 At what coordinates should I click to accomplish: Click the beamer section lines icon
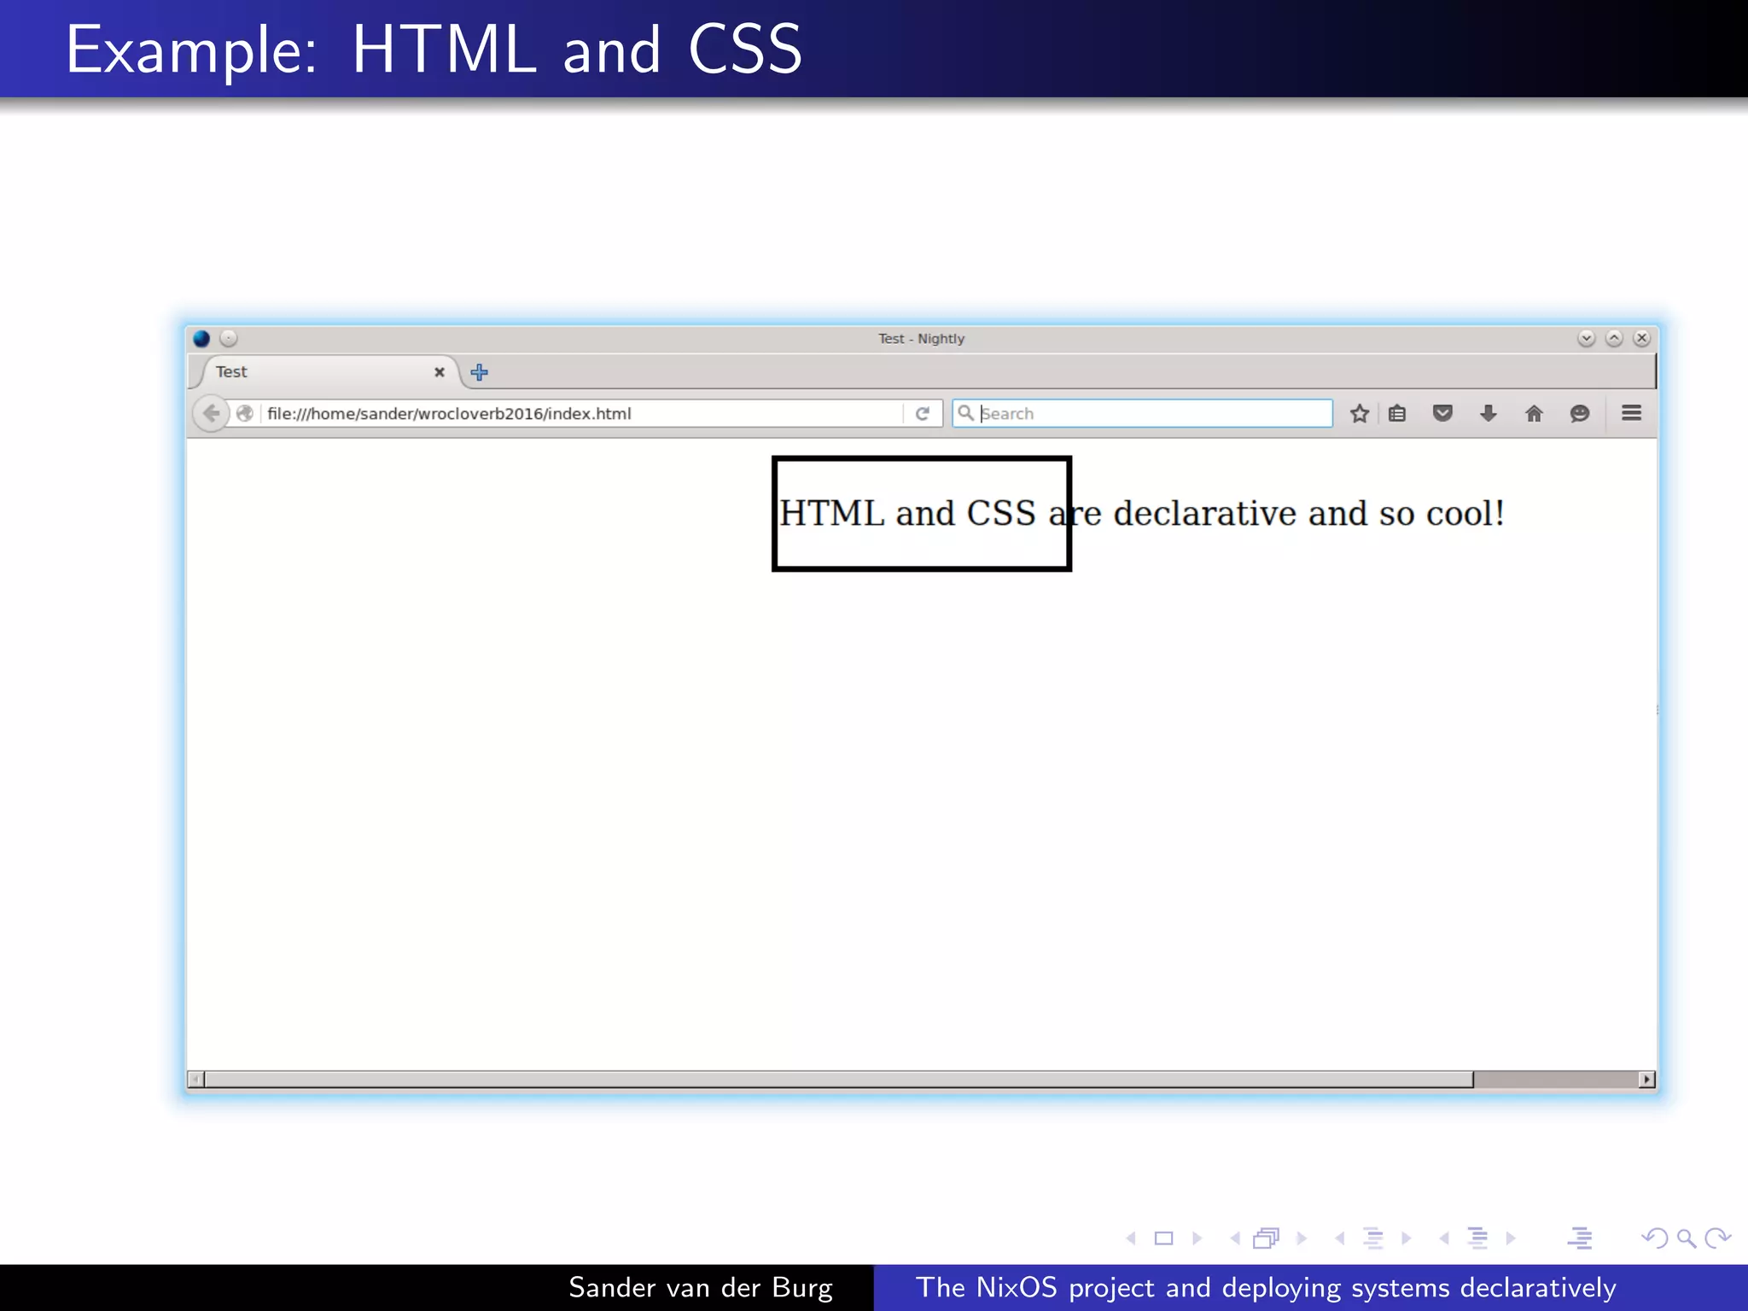click(1477, 1238)
